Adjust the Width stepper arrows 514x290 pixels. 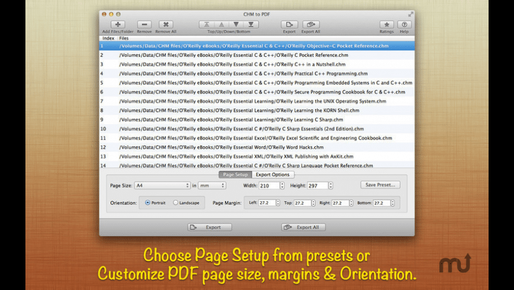click(x=282, y=186)
